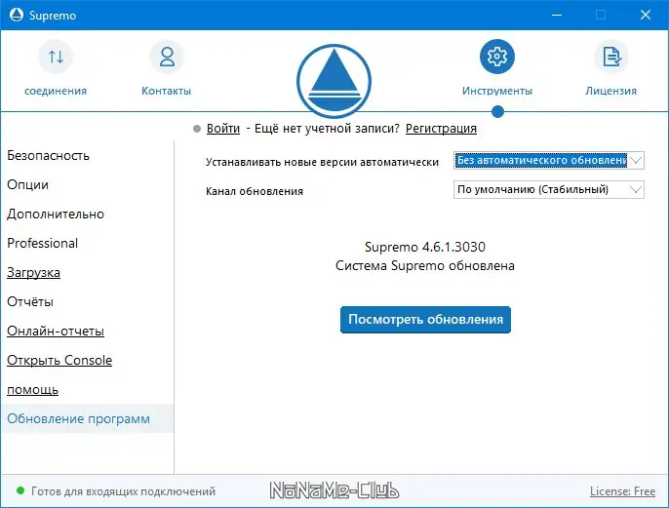
Task: Minimize the Supremo window
Action: point(556,15)
